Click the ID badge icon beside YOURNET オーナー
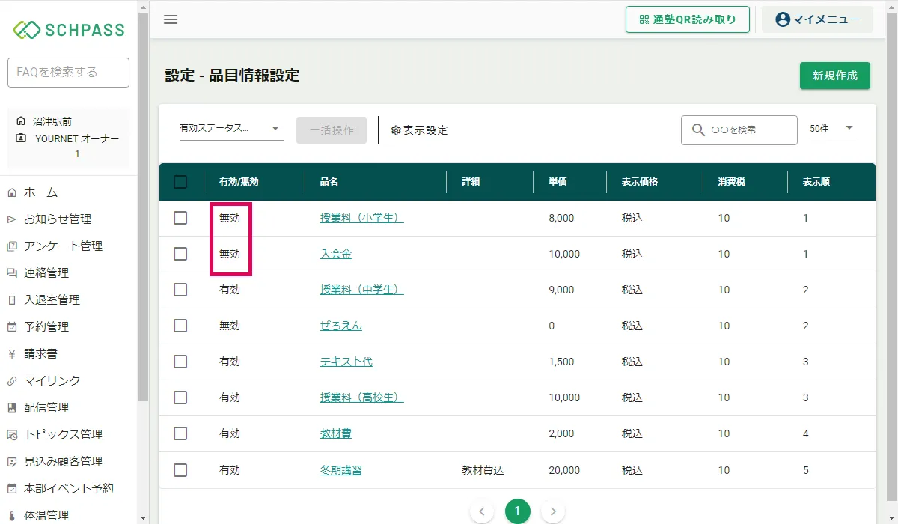 pos(21,138)
